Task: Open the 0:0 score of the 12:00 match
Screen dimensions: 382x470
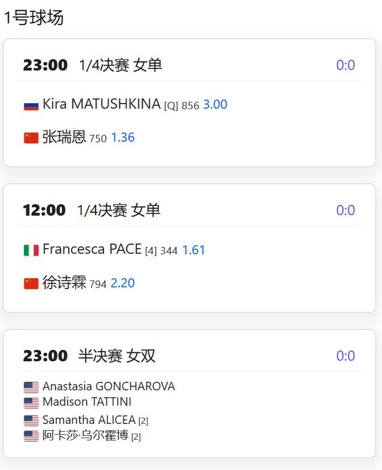Action: (x=346, y=211)
